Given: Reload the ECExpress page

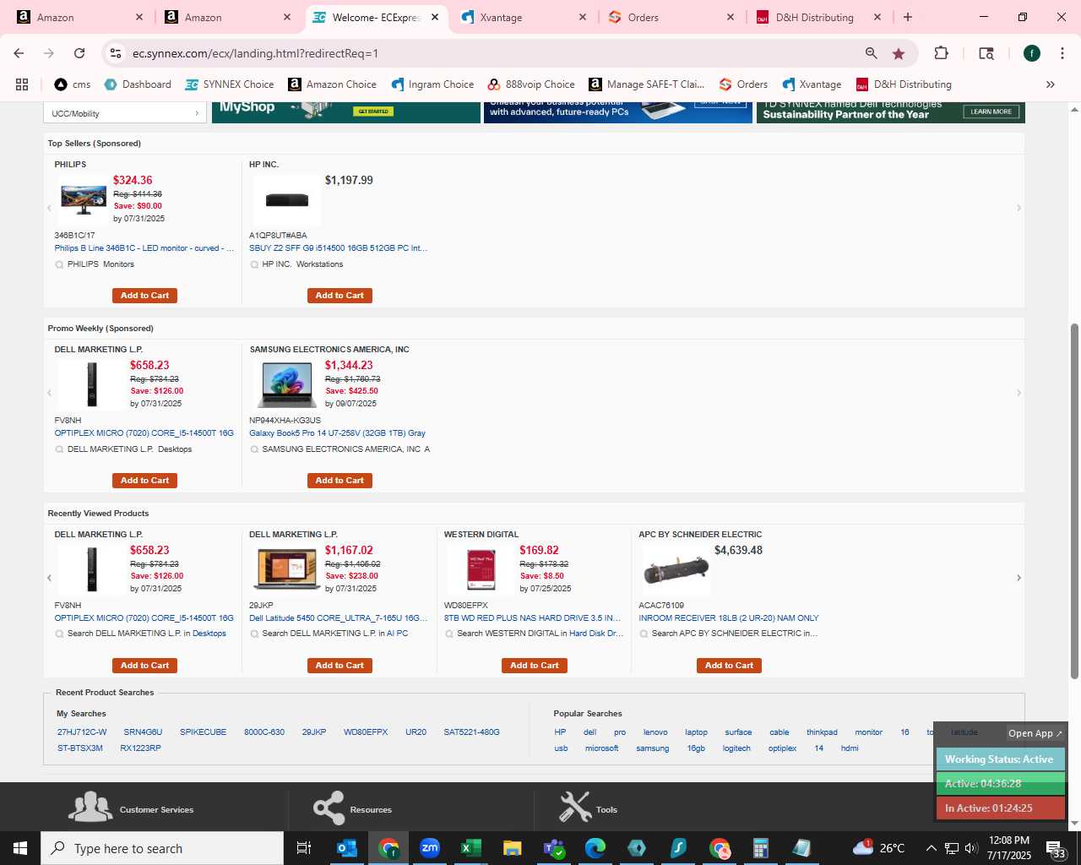Looking at the screenshot, I should pos(79,53).
